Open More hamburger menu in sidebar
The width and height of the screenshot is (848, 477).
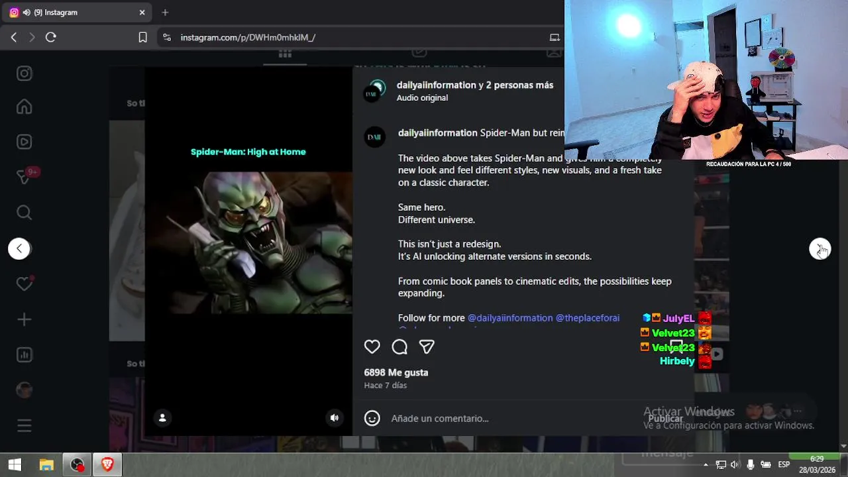(25, 426)
